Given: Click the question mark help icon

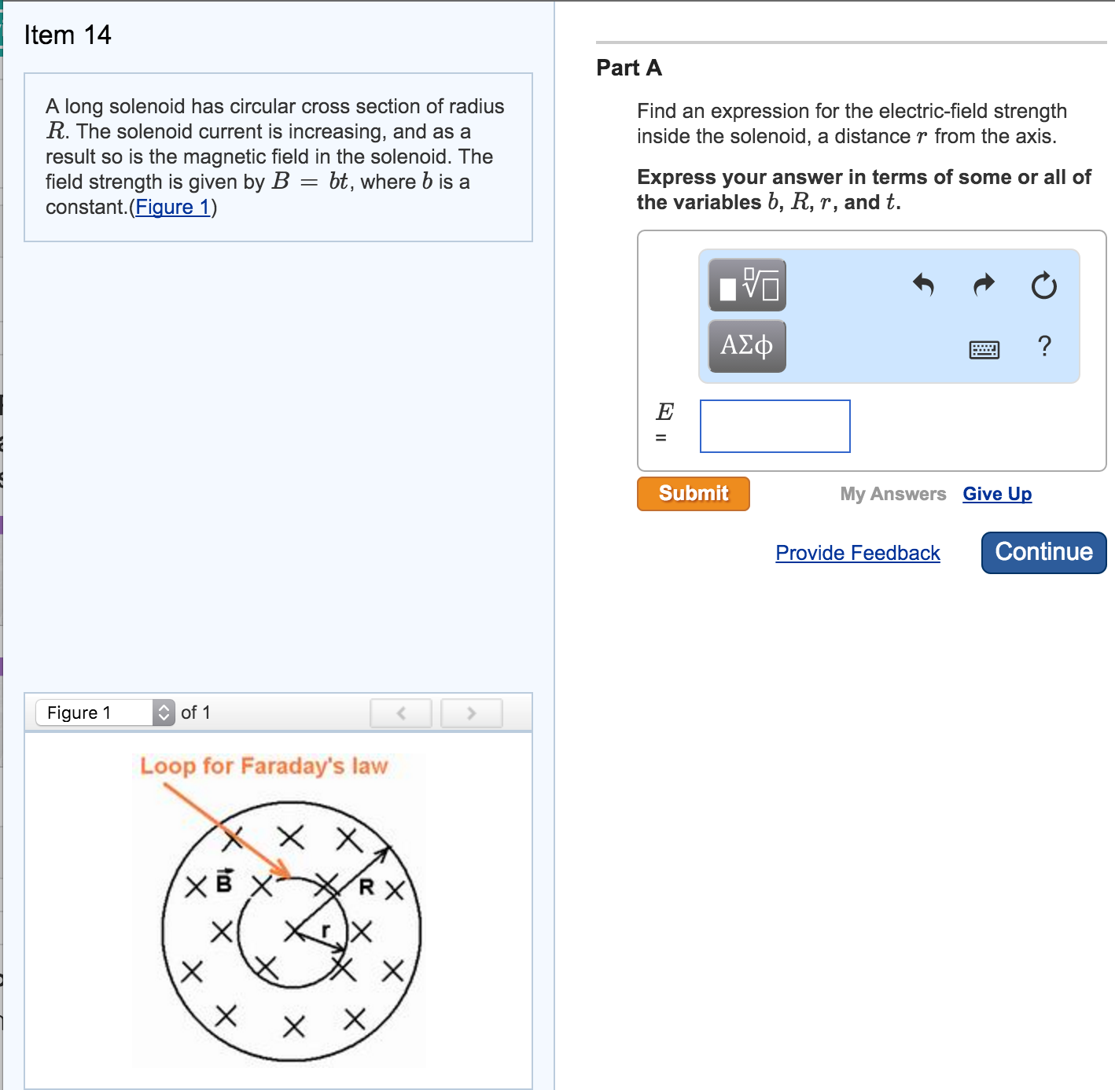Looking at the screenshot, I should (1044, 346).
